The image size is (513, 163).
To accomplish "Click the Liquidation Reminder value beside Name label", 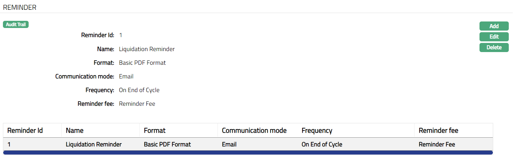I will tap(147, 49).
